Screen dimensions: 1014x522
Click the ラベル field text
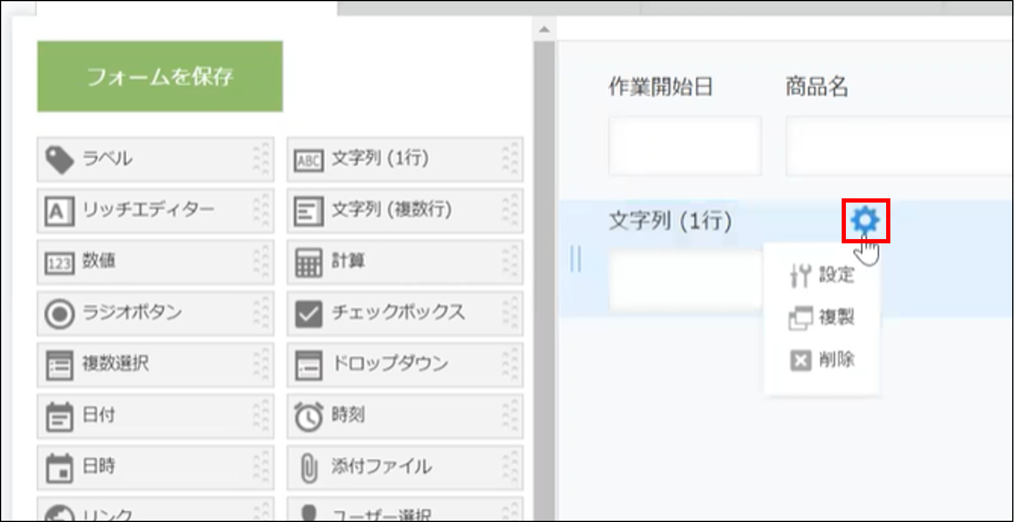(107, 159)
